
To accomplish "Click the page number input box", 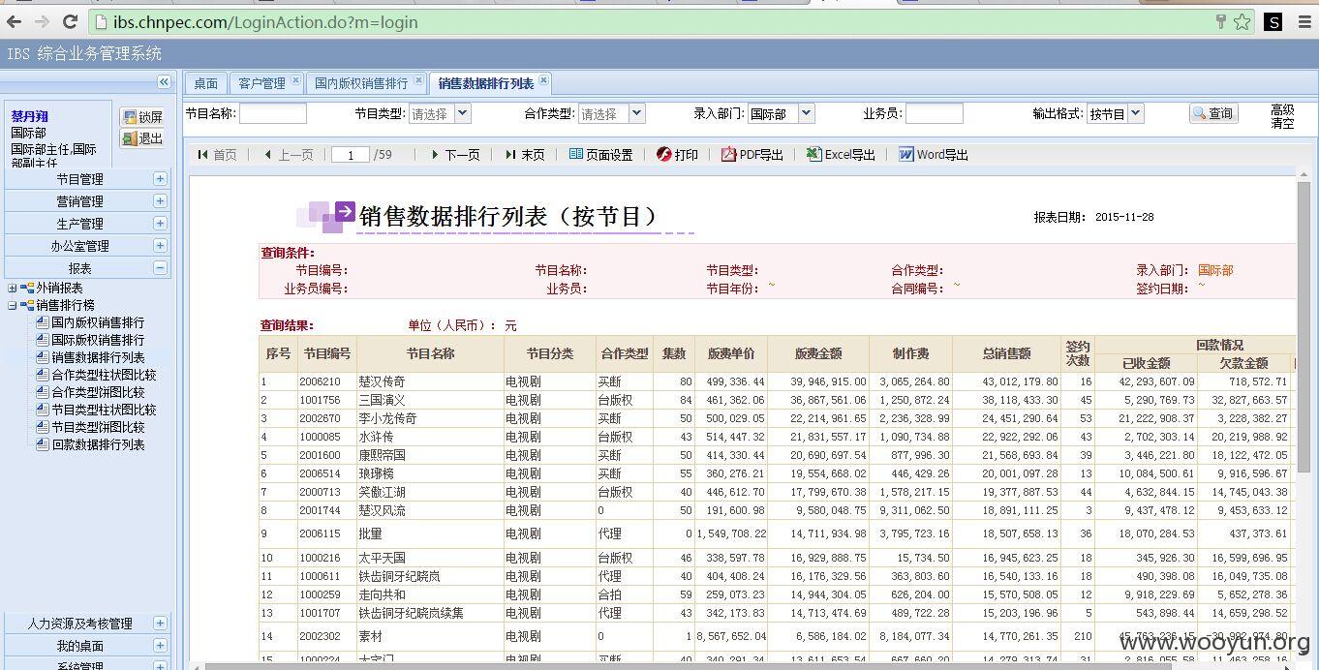I will coord(350,155).
